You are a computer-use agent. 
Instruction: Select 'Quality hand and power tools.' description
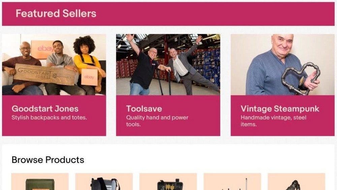click(157, 121)
